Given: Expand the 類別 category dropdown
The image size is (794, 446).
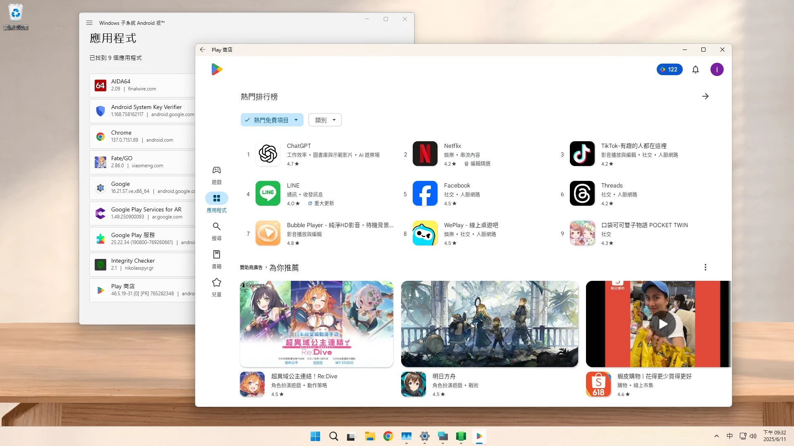Looking at the screenshot, I should coord(325,120).
